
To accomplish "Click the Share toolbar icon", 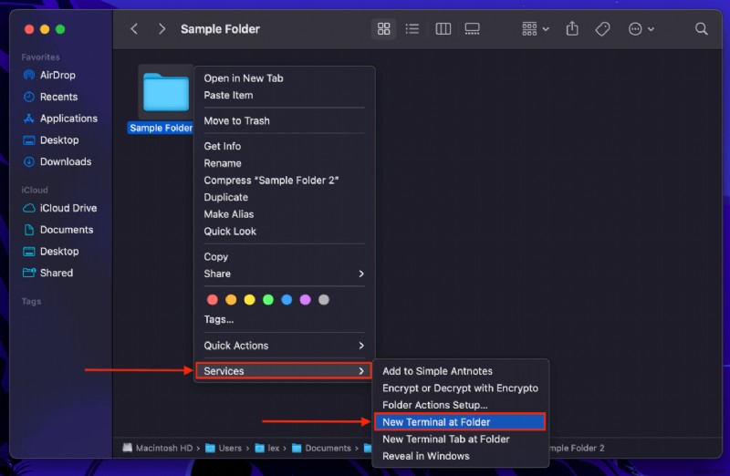I will pos(572,29).
